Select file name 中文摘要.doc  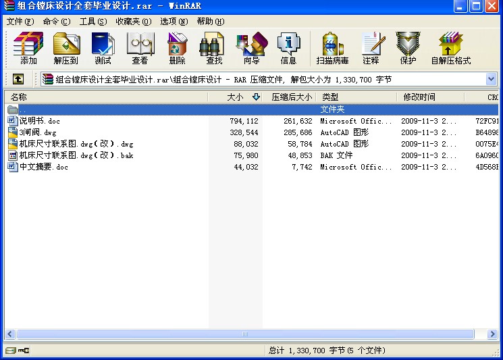(44, 167)
